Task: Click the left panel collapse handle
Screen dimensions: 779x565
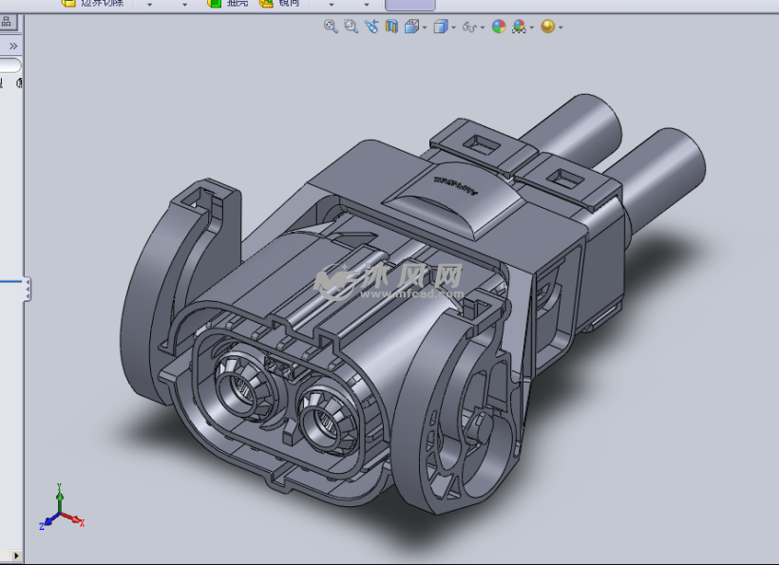Action: coord(28,289)
